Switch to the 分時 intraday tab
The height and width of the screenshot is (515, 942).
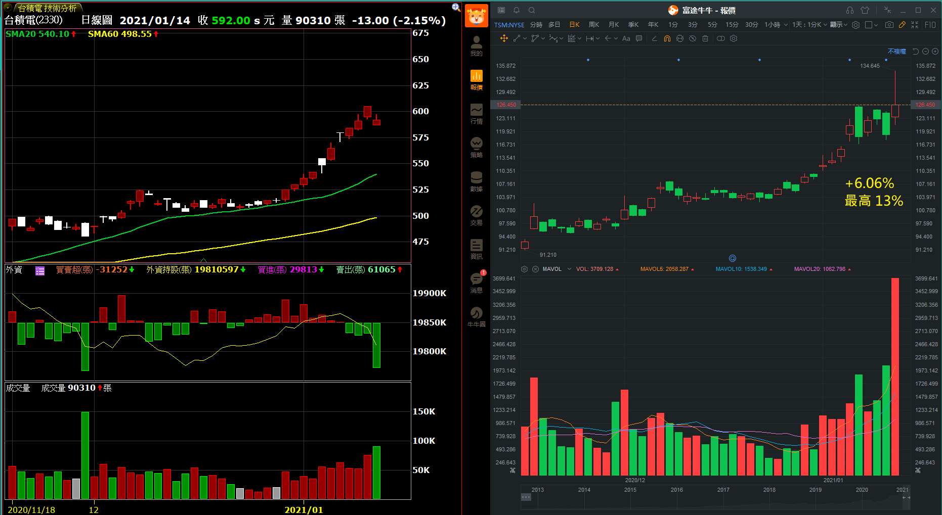536,25
